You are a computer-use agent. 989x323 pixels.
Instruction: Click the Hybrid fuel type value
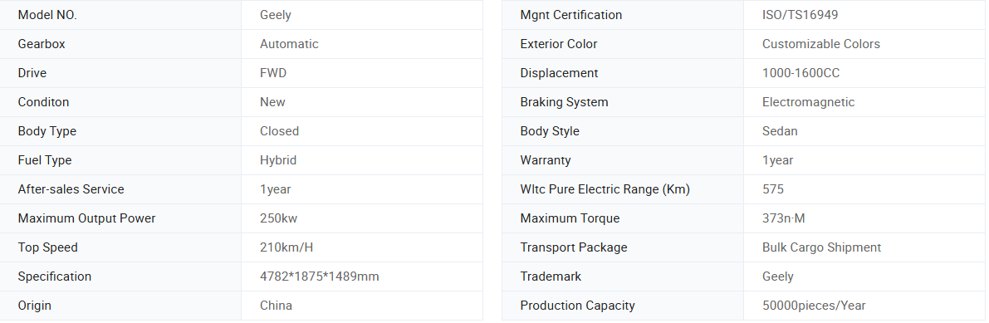278,160
